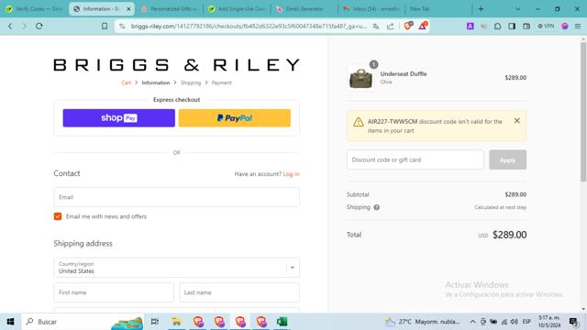Switch to the Add Single-Use Codes tab

pyautogui.click(x=237, y=9)
